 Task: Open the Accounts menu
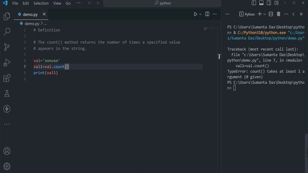7,151
